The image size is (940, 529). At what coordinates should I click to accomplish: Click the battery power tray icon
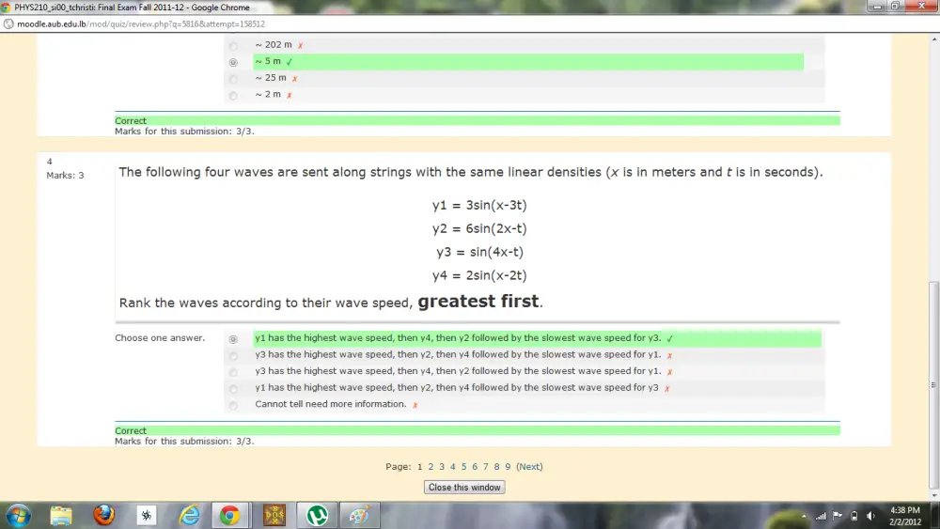[854, 516]
